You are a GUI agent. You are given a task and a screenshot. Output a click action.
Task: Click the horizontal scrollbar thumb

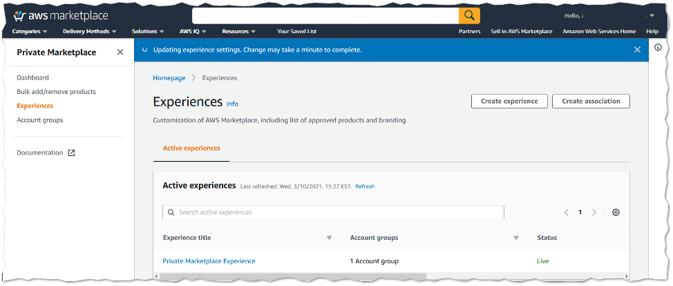[293, 276]
